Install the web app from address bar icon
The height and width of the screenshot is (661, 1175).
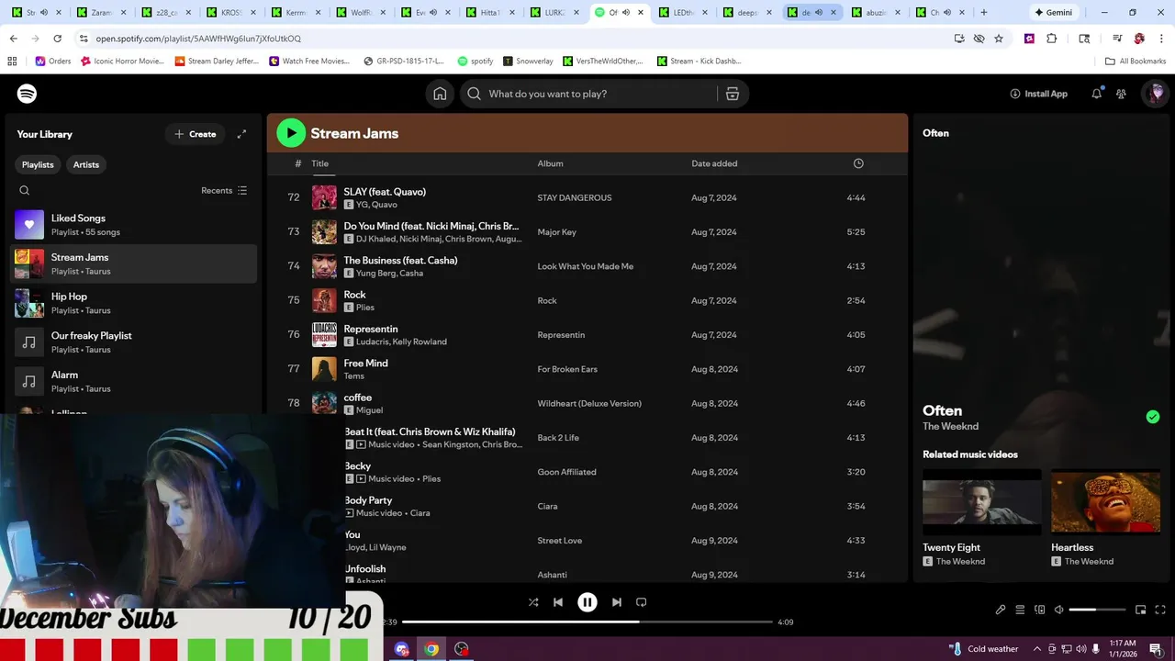point(959,39)
